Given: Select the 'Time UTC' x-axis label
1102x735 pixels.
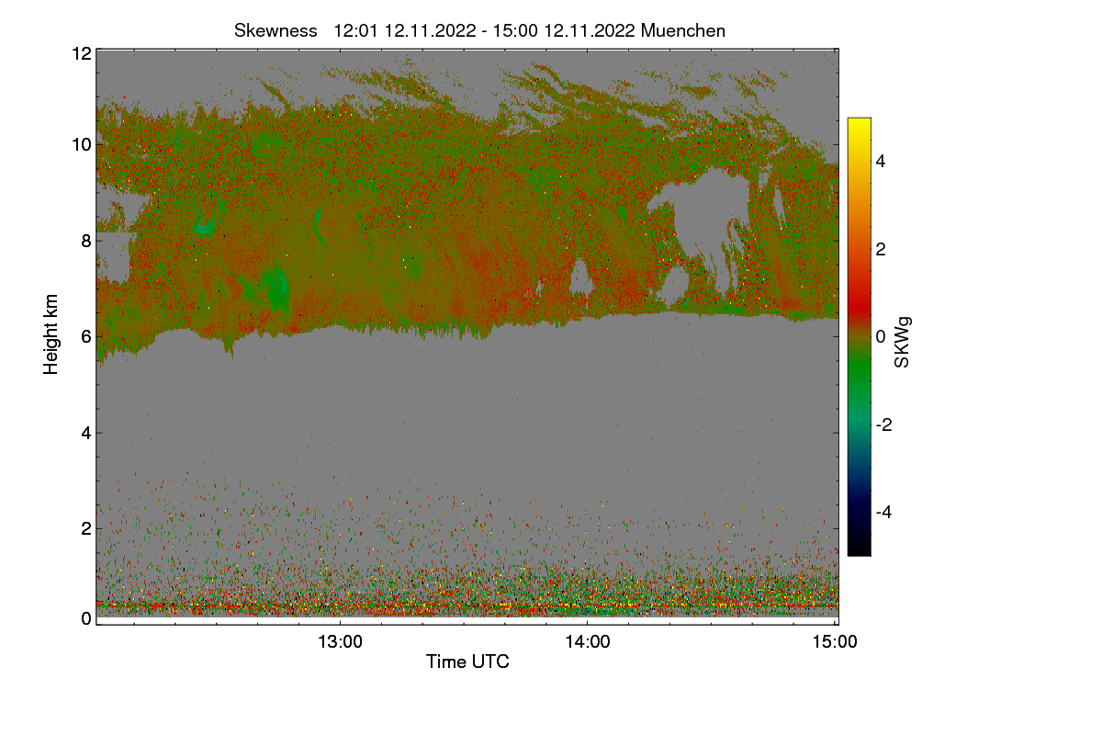Looking at the screenshot, I should pos(467,661).
